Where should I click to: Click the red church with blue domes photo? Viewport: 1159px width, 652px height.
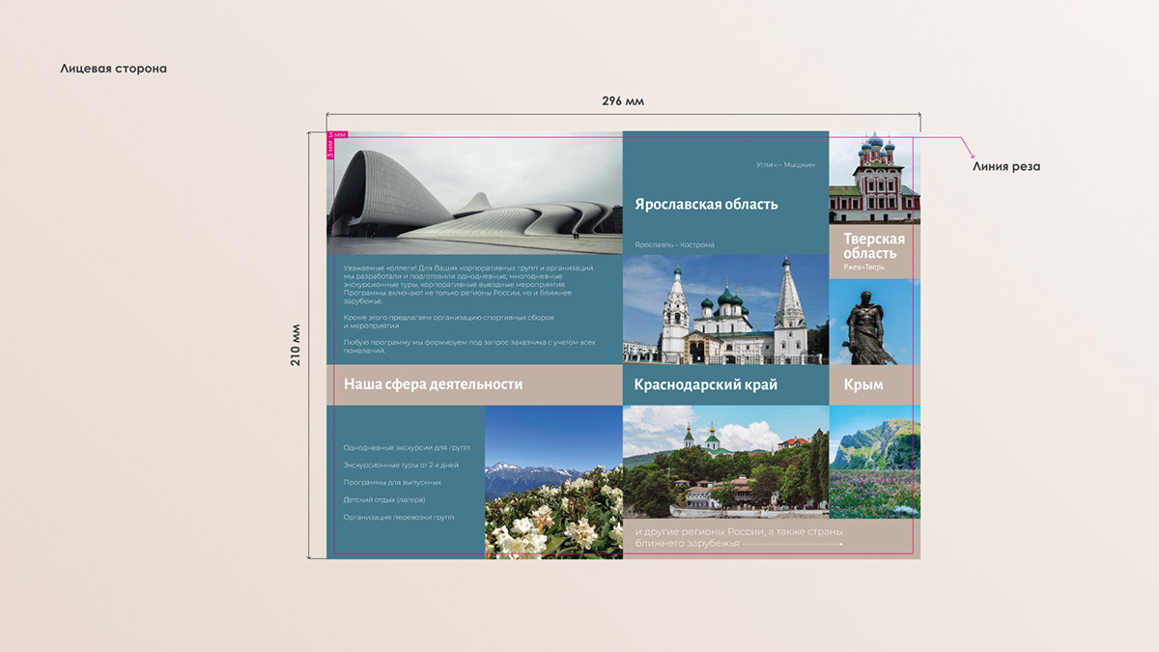click(x=874, y=179)
